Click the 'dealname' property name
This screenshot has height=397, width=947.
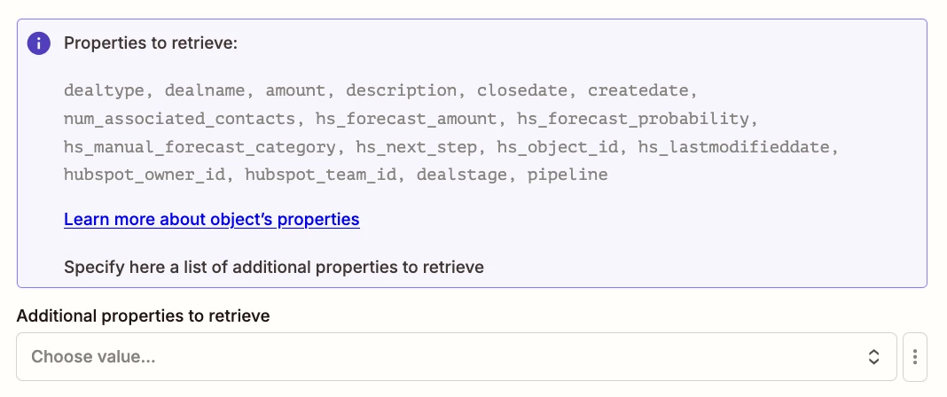coord(206,90)
